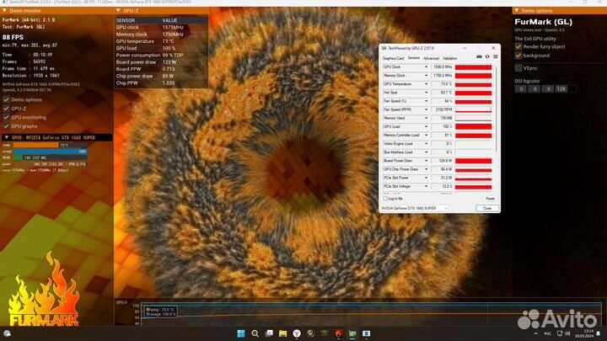
Task: Switch to the Advanced tab
Action: (x=431, y=58)
